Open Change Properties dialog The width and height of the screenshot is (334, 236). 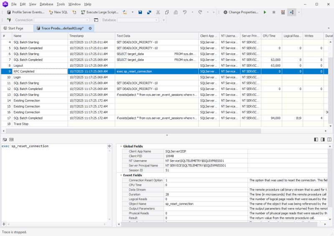click(241, 13)
